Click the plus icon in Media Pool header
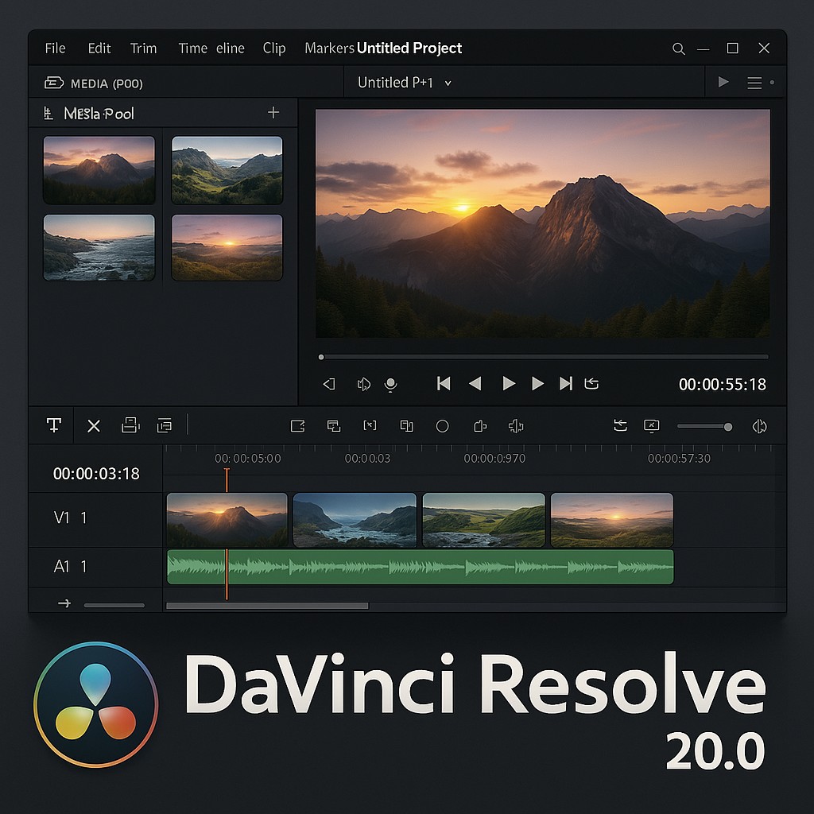The image size is (814, 814). (x=273, y=113)
